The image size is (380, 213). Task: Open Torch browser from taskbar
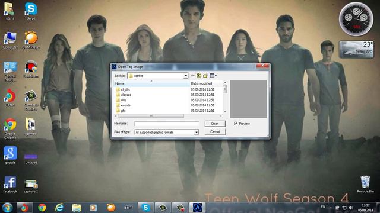[x=24, y=208]
